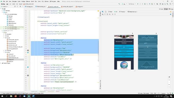
Task: Click the Profile app icon in toolbar
Action: click(150, 4)
